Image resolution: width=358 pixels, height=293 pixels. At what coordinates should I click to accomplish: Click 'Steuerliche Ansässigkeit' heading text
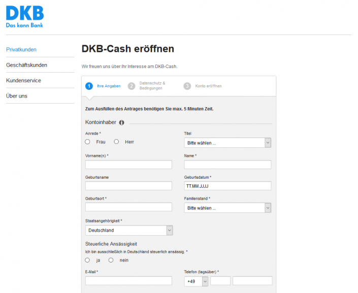(111, 244)
